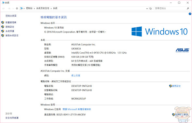Image resolution: width=192 pixels, height=123 pixels.
Task: Select computer name DESKTOP-9NTGJHB beside 電腦名稱
Action: coord(82,86)
